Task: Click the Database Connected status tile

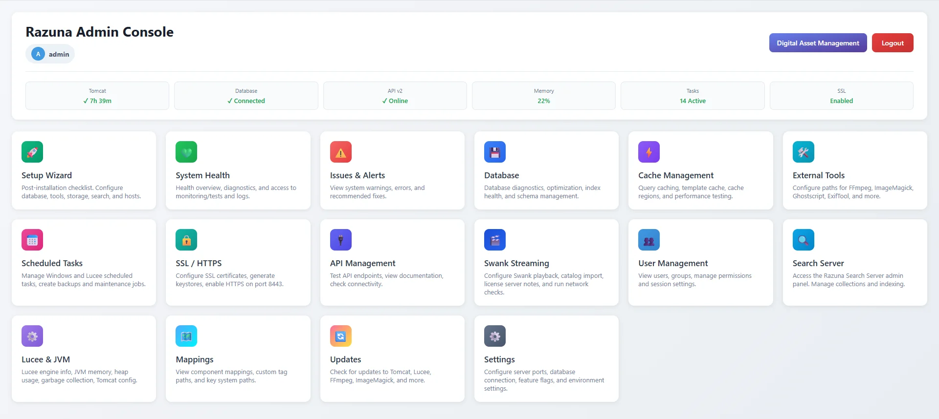Action: pyautogui.click(x=246, y=96)
